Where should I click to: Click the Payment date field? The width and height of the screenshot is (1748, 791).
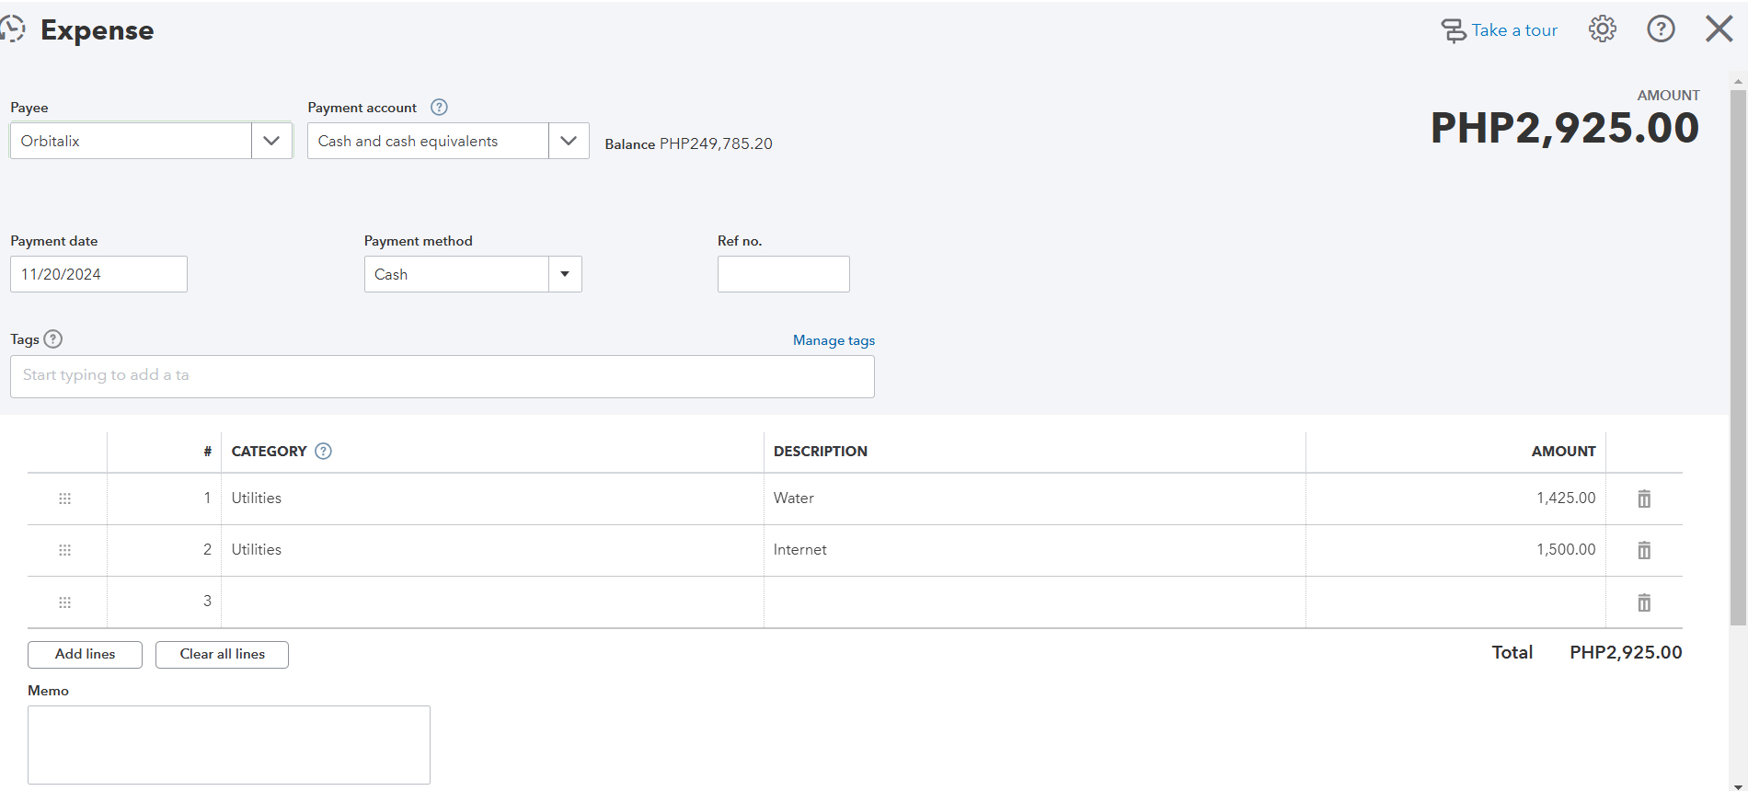(x=98, y=274)
